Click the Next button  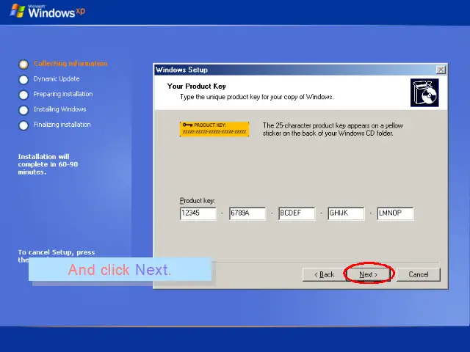pyautogui.click(x=369, y=274)
